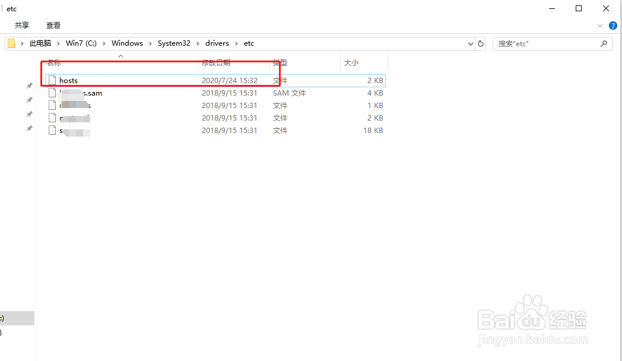Image resolution: width=622 pixels, height=361 pixels.
Task: Maximize the etc window
Action: (x=579, y=8)
